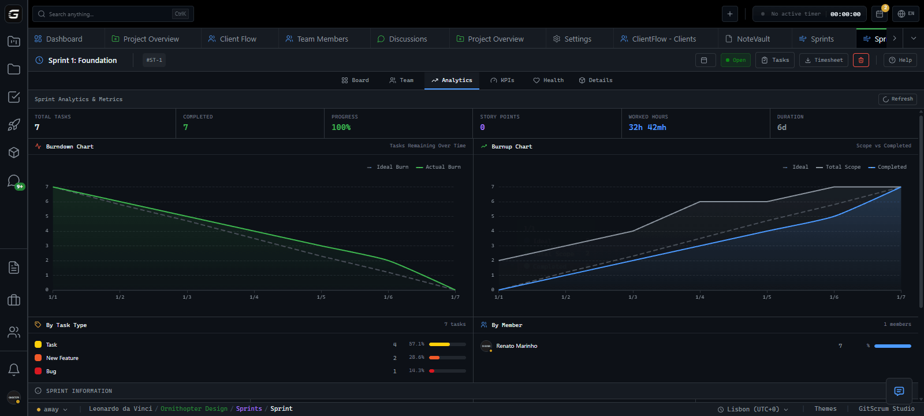924x416 pixels.
Task: Click the checkbox tasks icon in sidebar
Action: click(14, 97)
